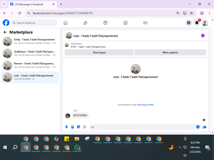Click the voice clip microphone icon

tap(66, 127)
